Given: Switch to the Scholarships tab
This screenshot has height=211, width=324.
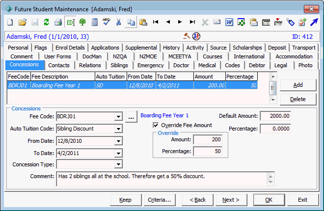Looking at the screenshot, I should click(x=247, y=48).
